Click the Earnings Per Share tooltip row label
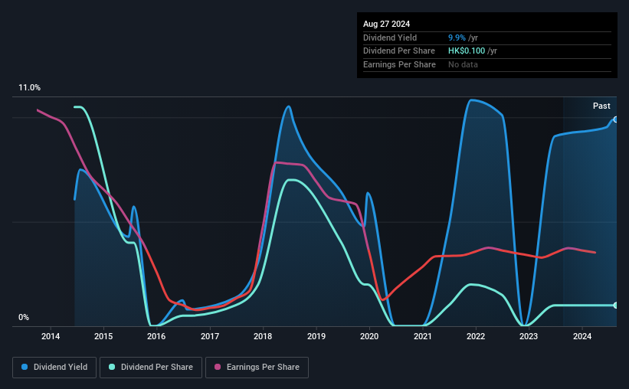629x389 pixels. 399,64
